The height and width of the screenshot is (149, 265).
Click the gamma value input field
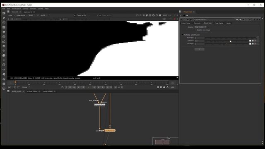(200, 41)
